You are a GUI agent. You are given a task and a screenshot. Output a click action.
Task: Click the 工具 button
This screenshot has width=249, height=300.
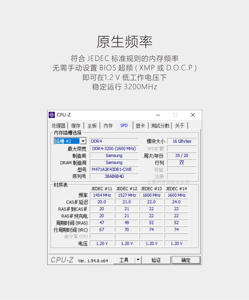point(124,260)
